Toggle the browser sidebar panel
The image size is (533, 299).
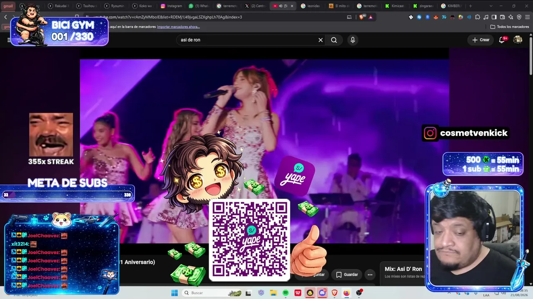494,17
